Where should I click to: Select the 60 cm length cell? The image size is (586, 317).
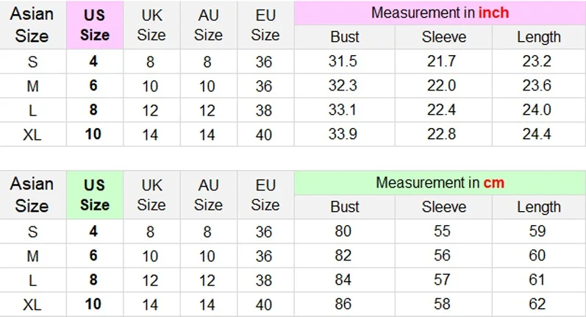537,256
